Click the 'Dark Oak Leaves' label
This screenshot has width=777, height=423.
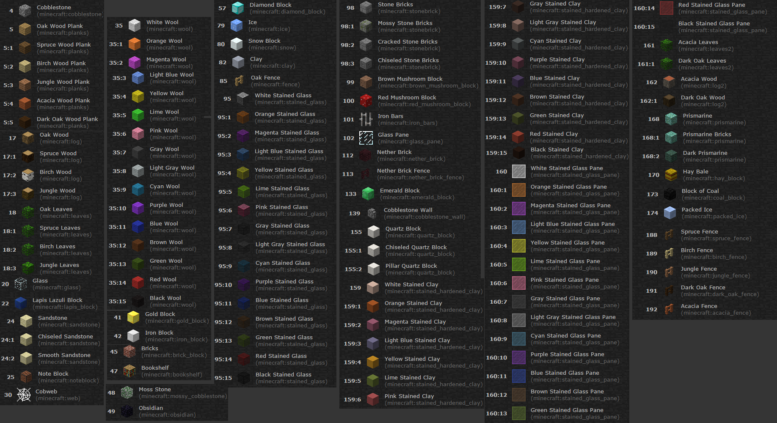[702, 60]
